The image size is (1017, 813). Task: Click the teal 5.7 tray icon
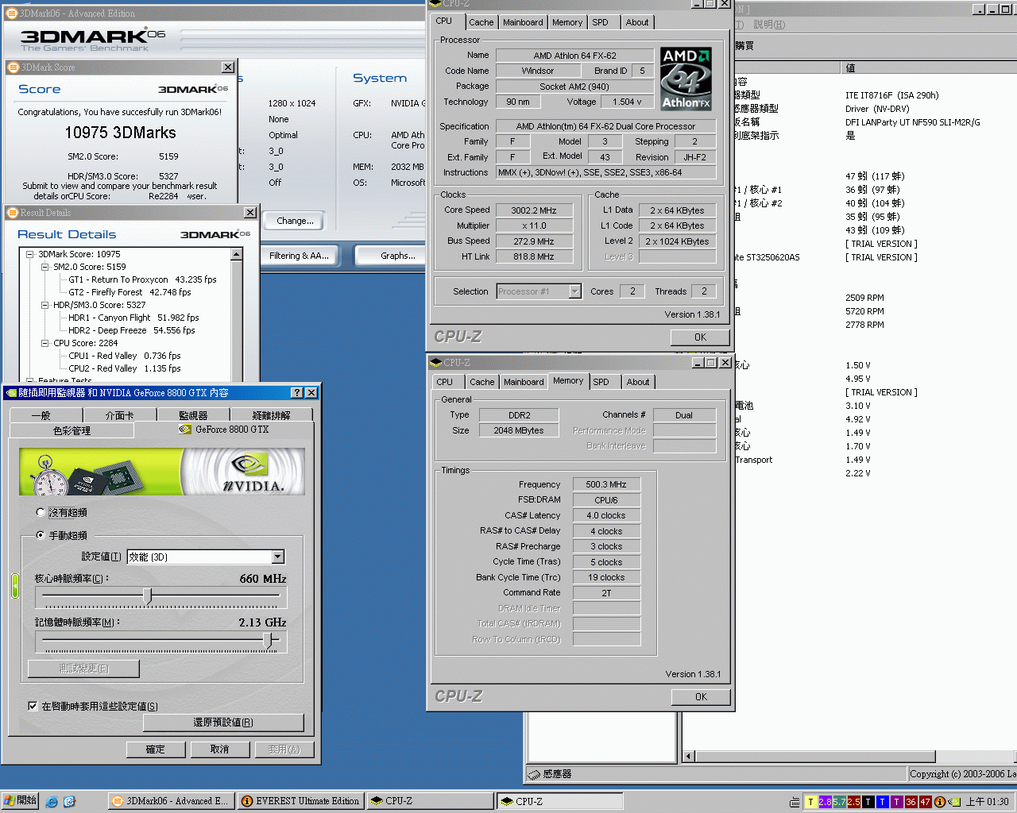(x=839, y=802)
